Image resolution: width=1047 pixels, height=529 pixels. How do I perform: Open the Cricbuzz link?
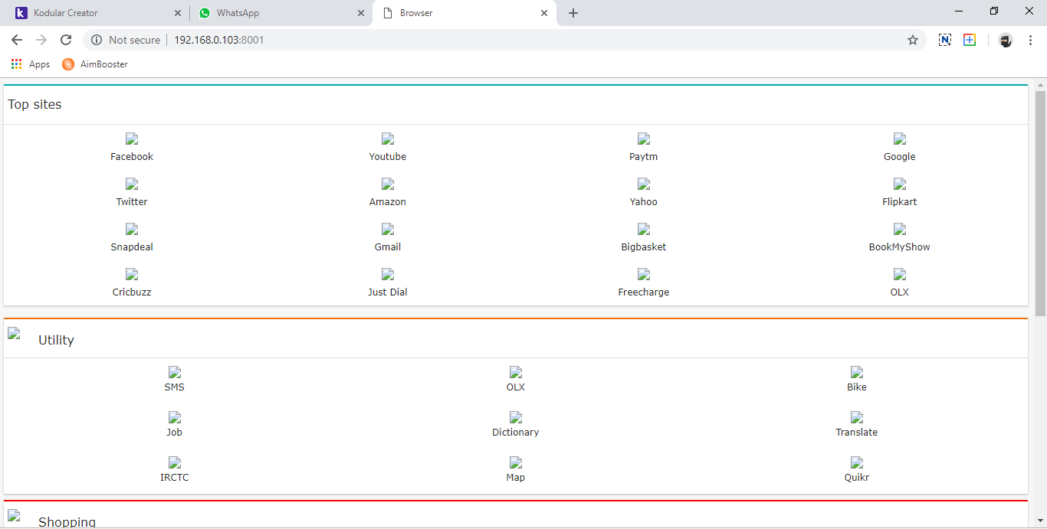coord(132,292)
